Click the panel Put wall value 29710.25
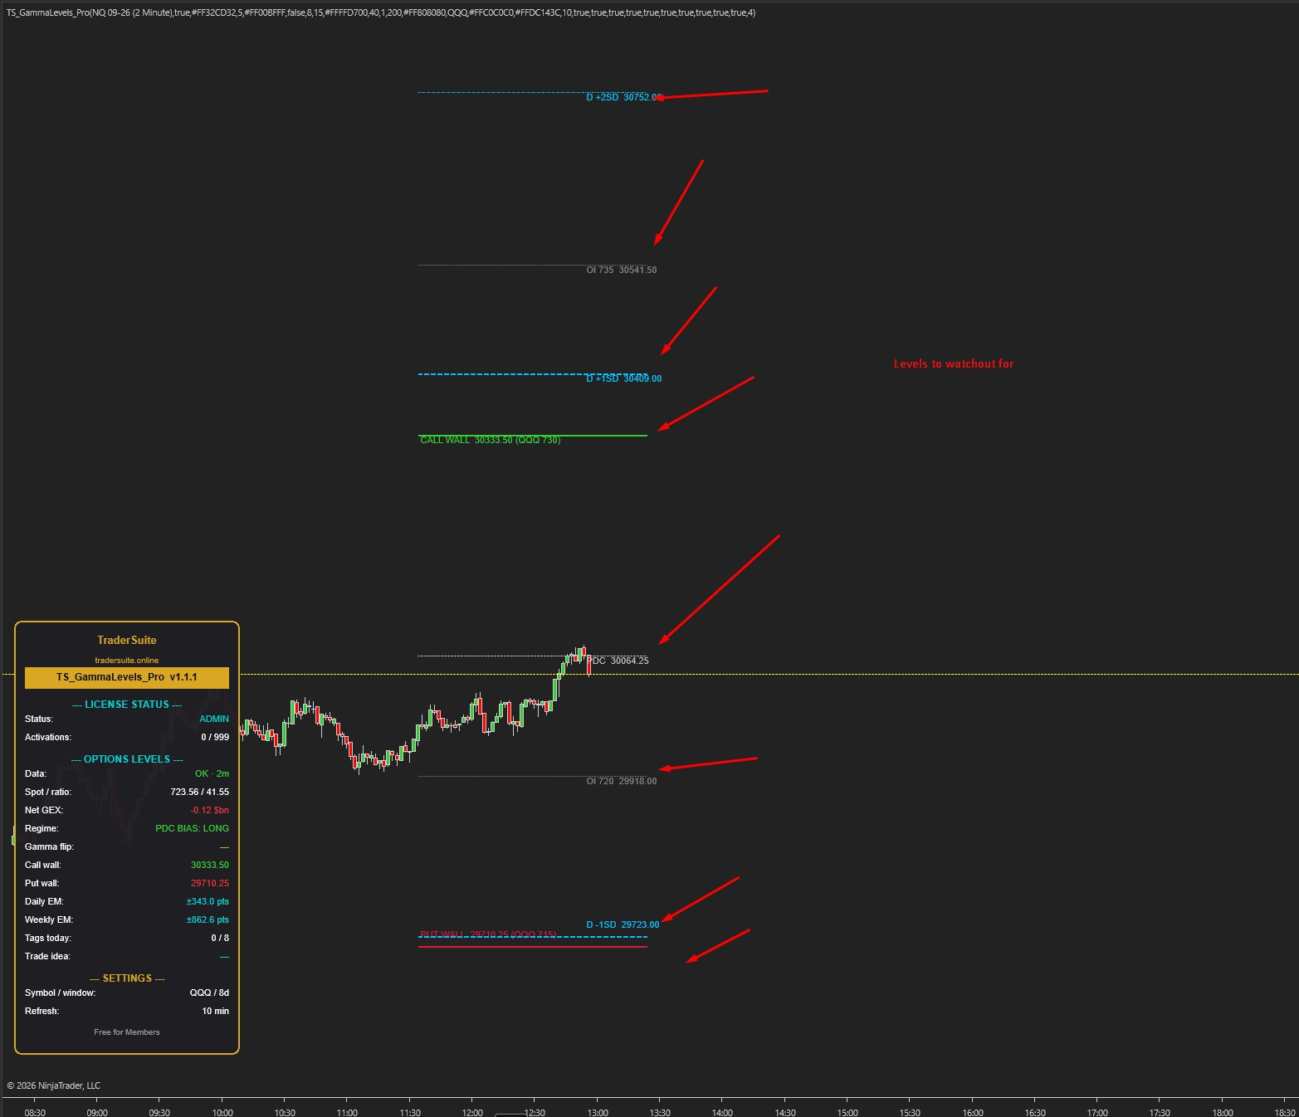Screen dimensions: 1299x1117 click(210, 883)
